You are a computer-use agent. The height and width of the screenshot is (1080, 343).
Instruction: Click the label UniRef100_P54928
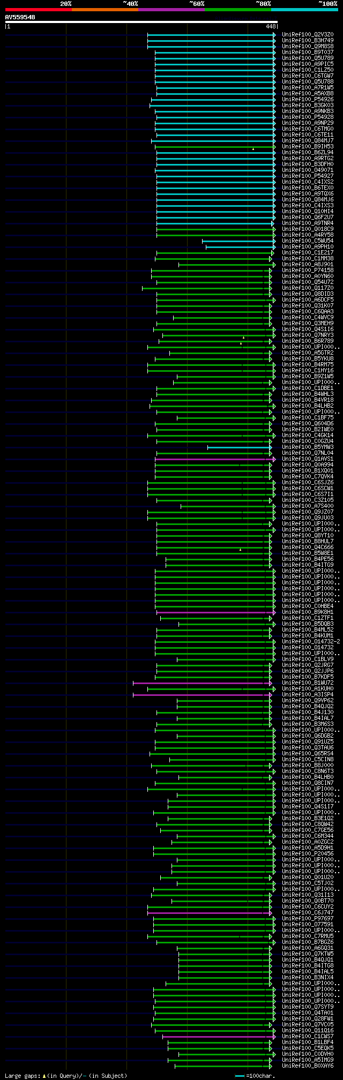(308, 117)
